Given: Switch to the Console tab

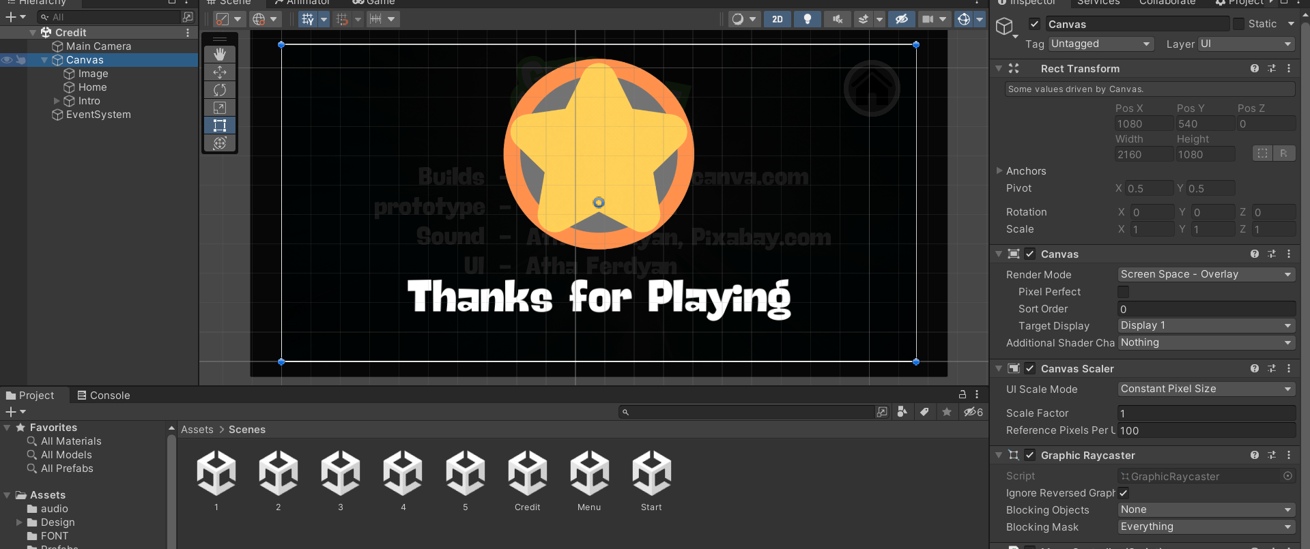Looking at the screenshot, I should coord(104,396).
